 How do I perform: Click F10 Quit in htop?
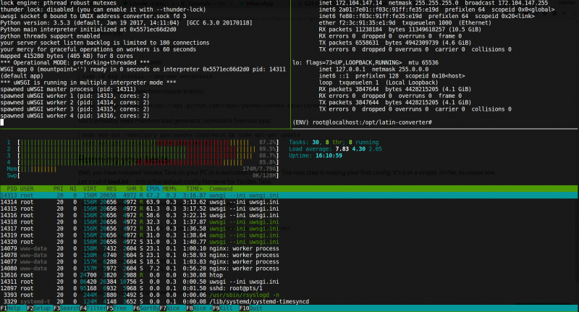pos(252,308)
